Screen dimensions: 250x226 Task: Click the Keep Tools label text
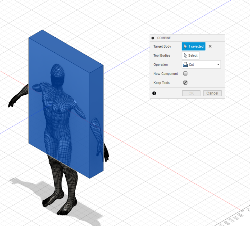pyautogui.click(x=161, y=83)
